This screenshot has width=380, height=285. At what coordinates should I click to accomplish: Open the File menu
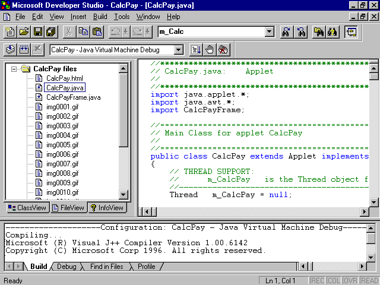coord(20,17)
